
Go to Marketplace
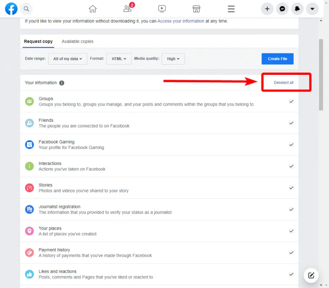[196, 8]
